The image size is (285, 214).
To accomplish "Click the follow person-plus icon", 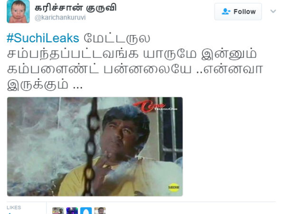I will pyautogui.click(x=226, y=11).
